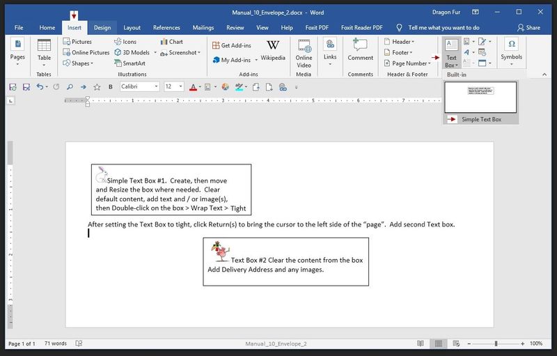Switch to the Mailings tab
Viewport: 557px width, 356px height.
(203, 28)
